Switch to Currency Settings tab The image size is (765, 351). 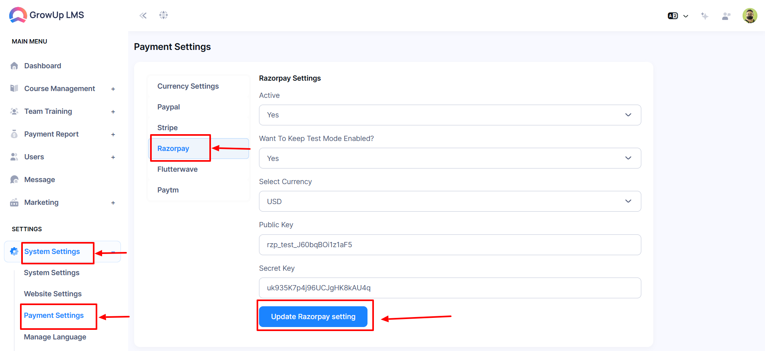coord(198,86)
